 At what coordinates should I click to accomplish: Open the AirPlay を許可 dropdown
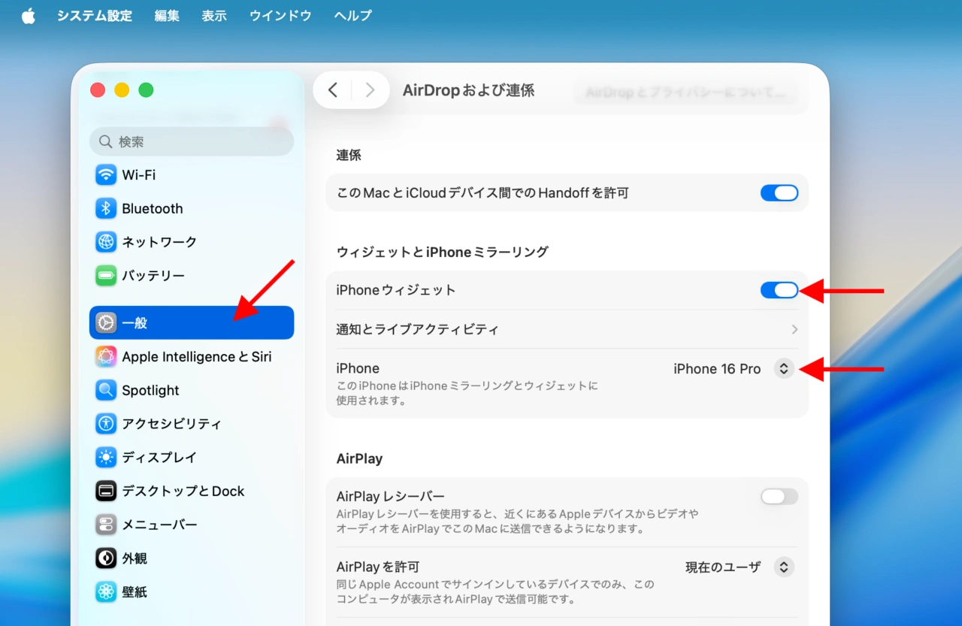[x=783, y=567]
